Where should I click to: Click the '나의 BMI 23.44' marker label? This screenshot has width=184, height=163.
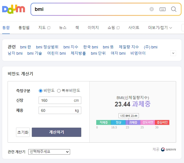coord(129,116)
